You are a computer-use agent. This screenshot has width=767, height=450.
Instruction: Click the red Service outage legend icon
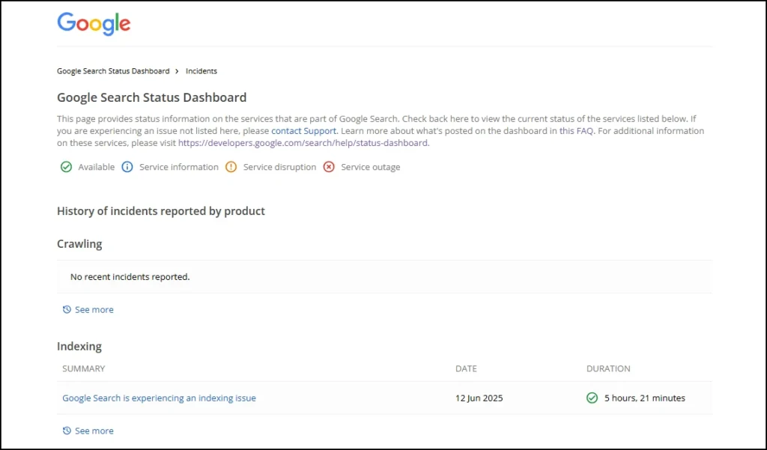329,167
